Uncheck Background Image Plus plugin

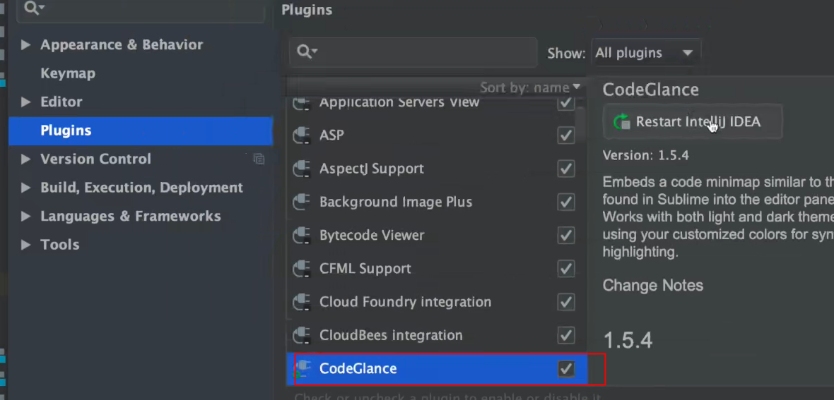565,202
